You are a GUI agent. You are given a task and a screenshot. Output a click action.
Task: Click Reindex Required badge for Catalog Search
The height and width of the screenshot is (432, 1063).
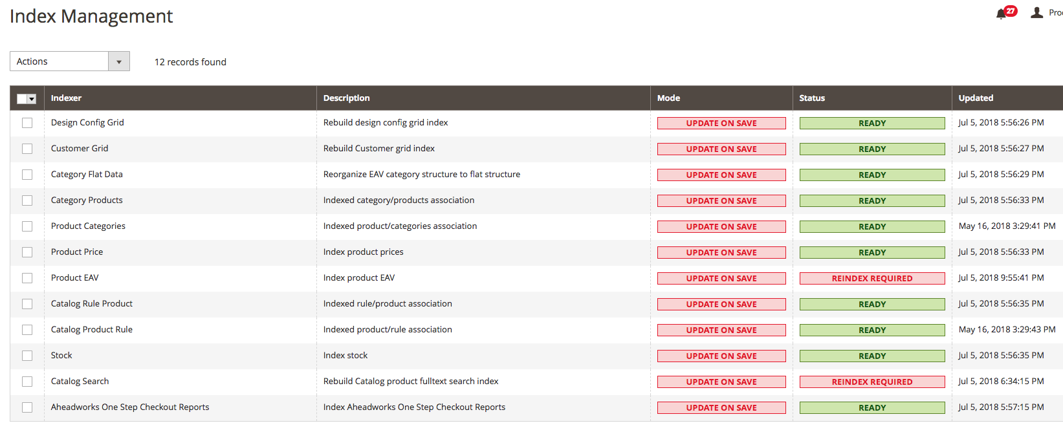click(871, 382)
